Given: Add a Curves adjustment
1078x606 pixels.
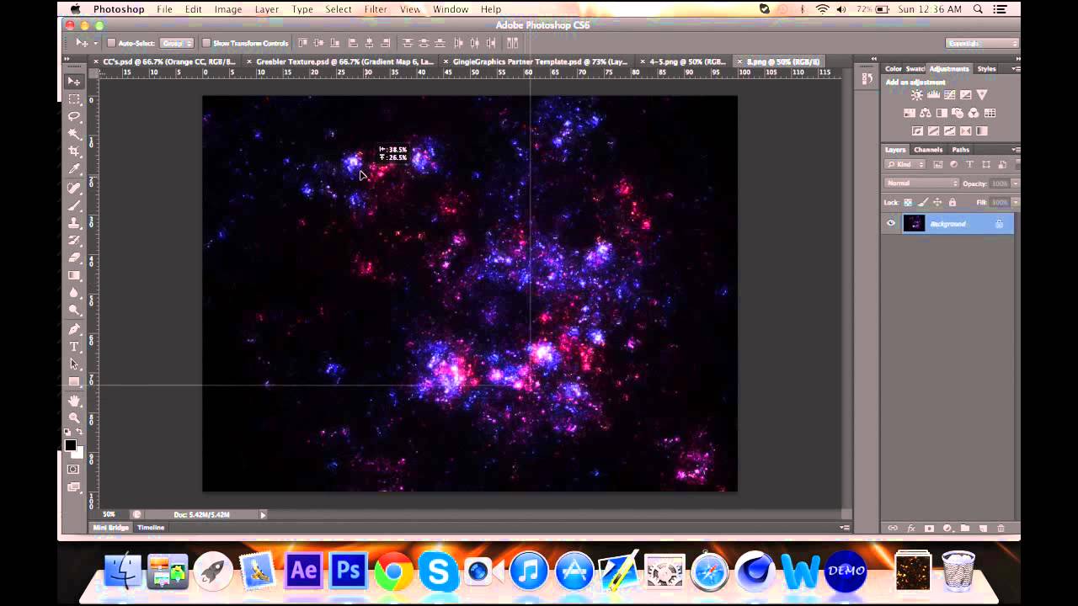Looking at the screenshot, I should click(x=949, y=95).
